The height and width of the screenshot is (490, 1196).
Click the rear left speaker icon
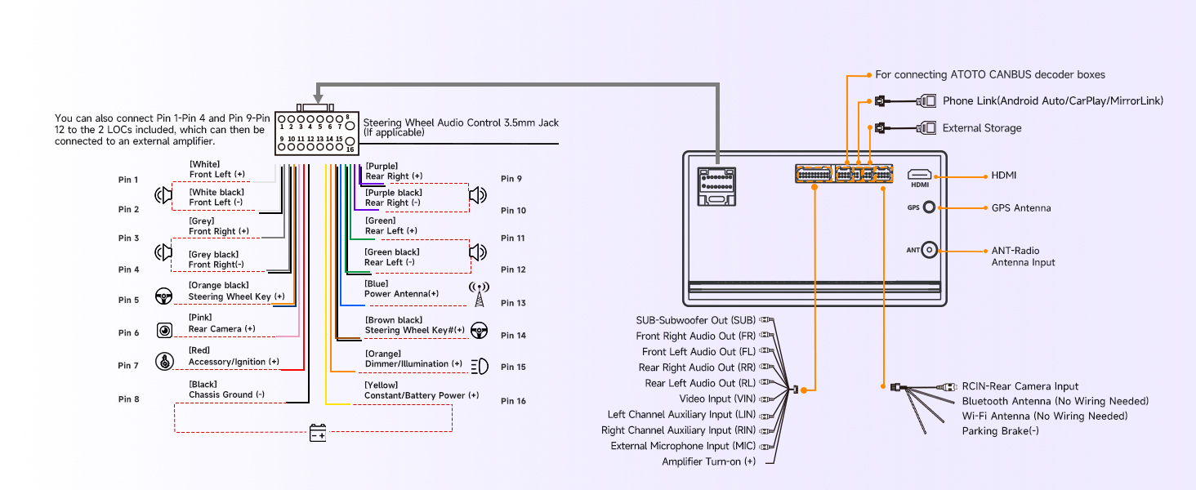click(x=478, y=252)
